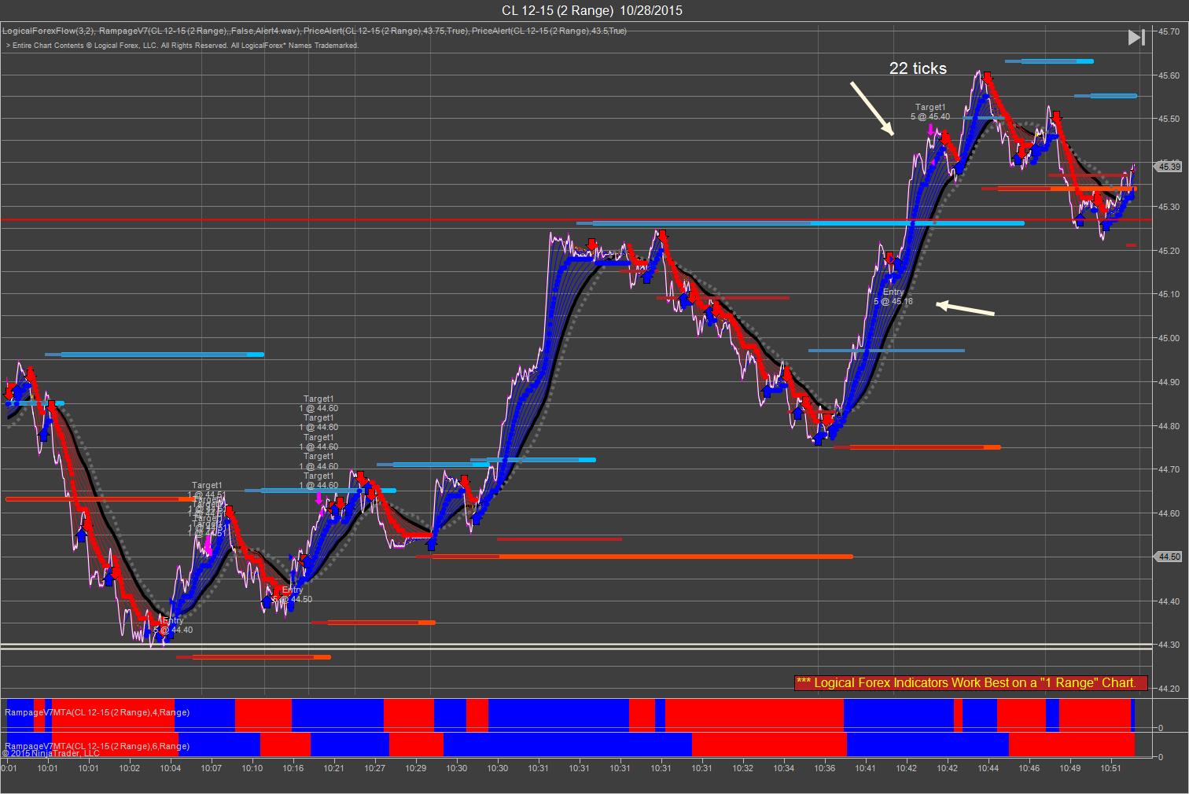Click the 45.20 price axis label
Screen dimensions: 1189x794
point(1169,251)
